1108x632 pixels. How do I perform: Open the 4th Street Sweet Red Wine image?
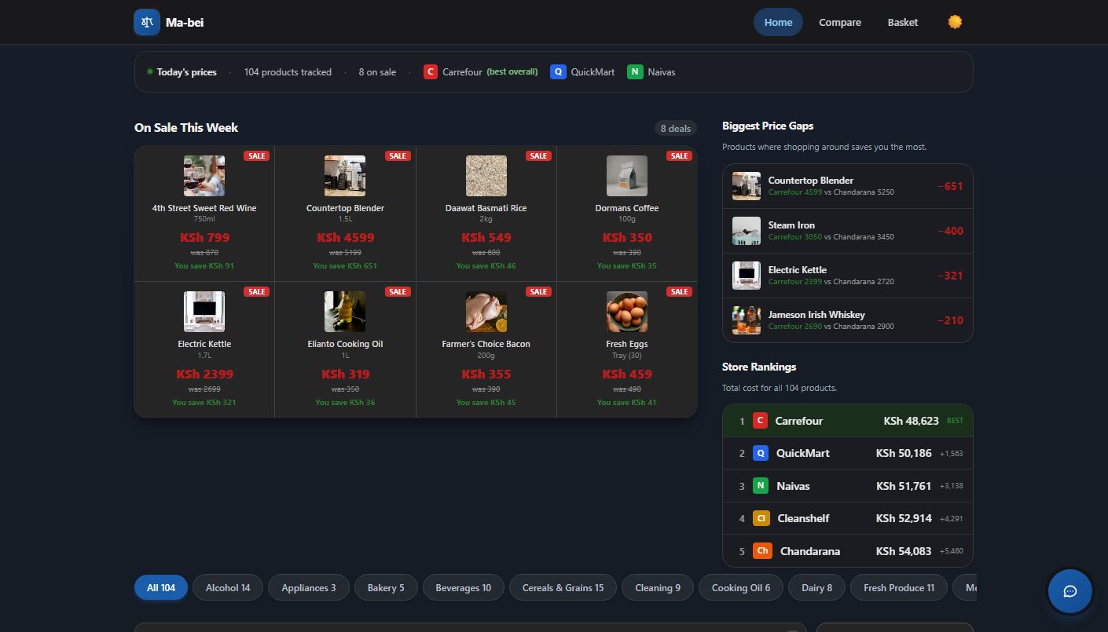(x=204, y=176)
